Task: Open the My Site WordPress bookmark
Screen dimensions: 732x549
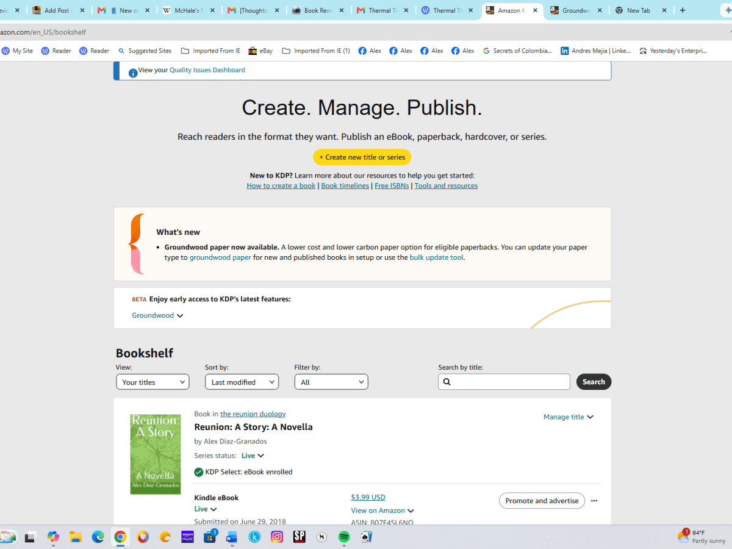Action: (x=17, y=51)
